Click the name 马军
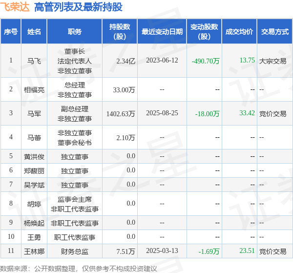This screenshot has height=273, width=293. [34, 114]
